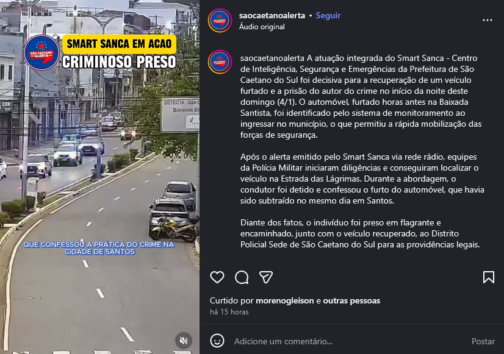Submit comment with Postar button
504x354 pixels.
coord(483,341)
